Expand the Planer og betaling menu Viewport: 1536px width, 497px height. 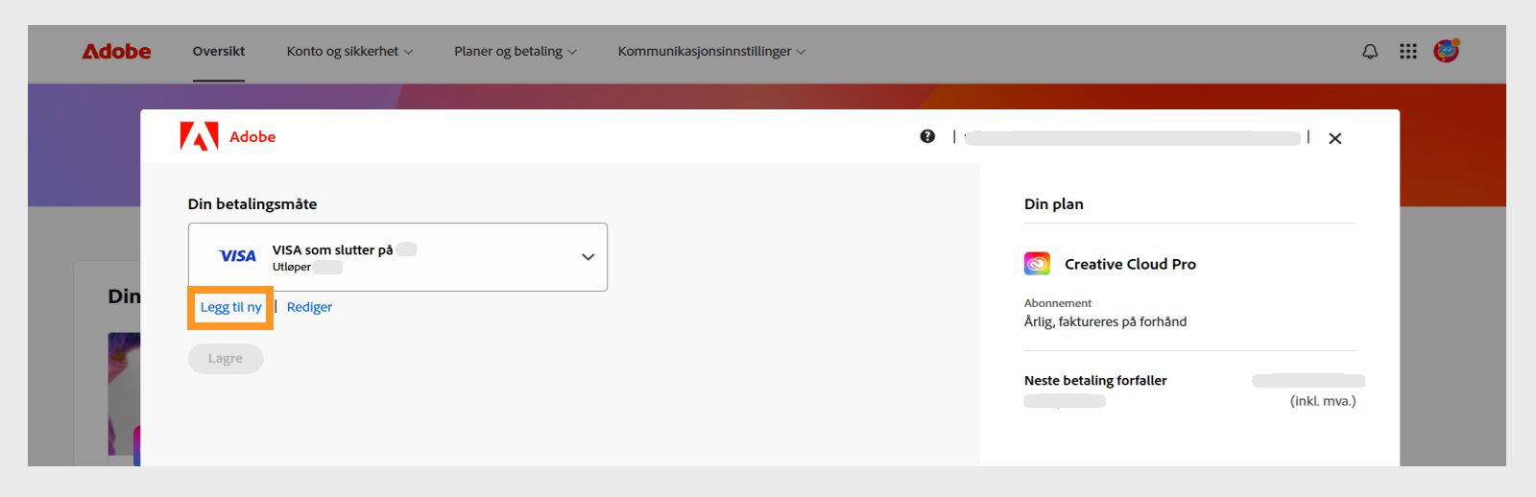pyautogui.click(x=516, y=52)
